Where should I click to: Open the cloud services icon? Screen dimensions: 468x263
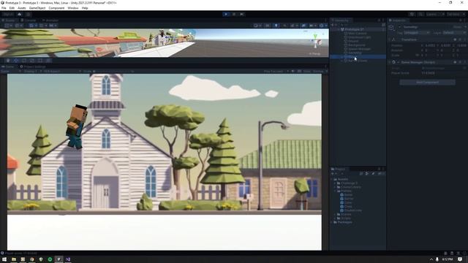tap(20, 14)
